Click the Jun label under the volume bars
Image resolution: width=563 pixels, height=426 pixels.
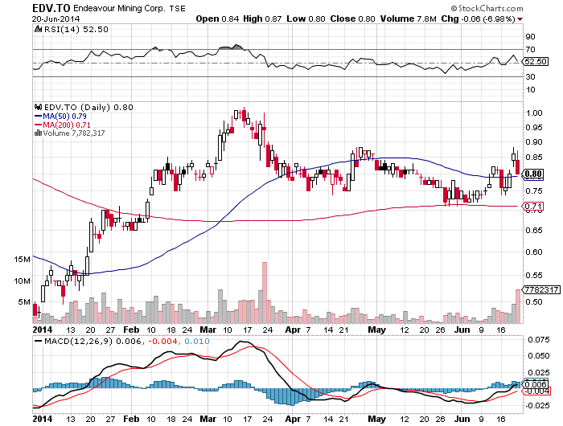click(x=462, y=330)
